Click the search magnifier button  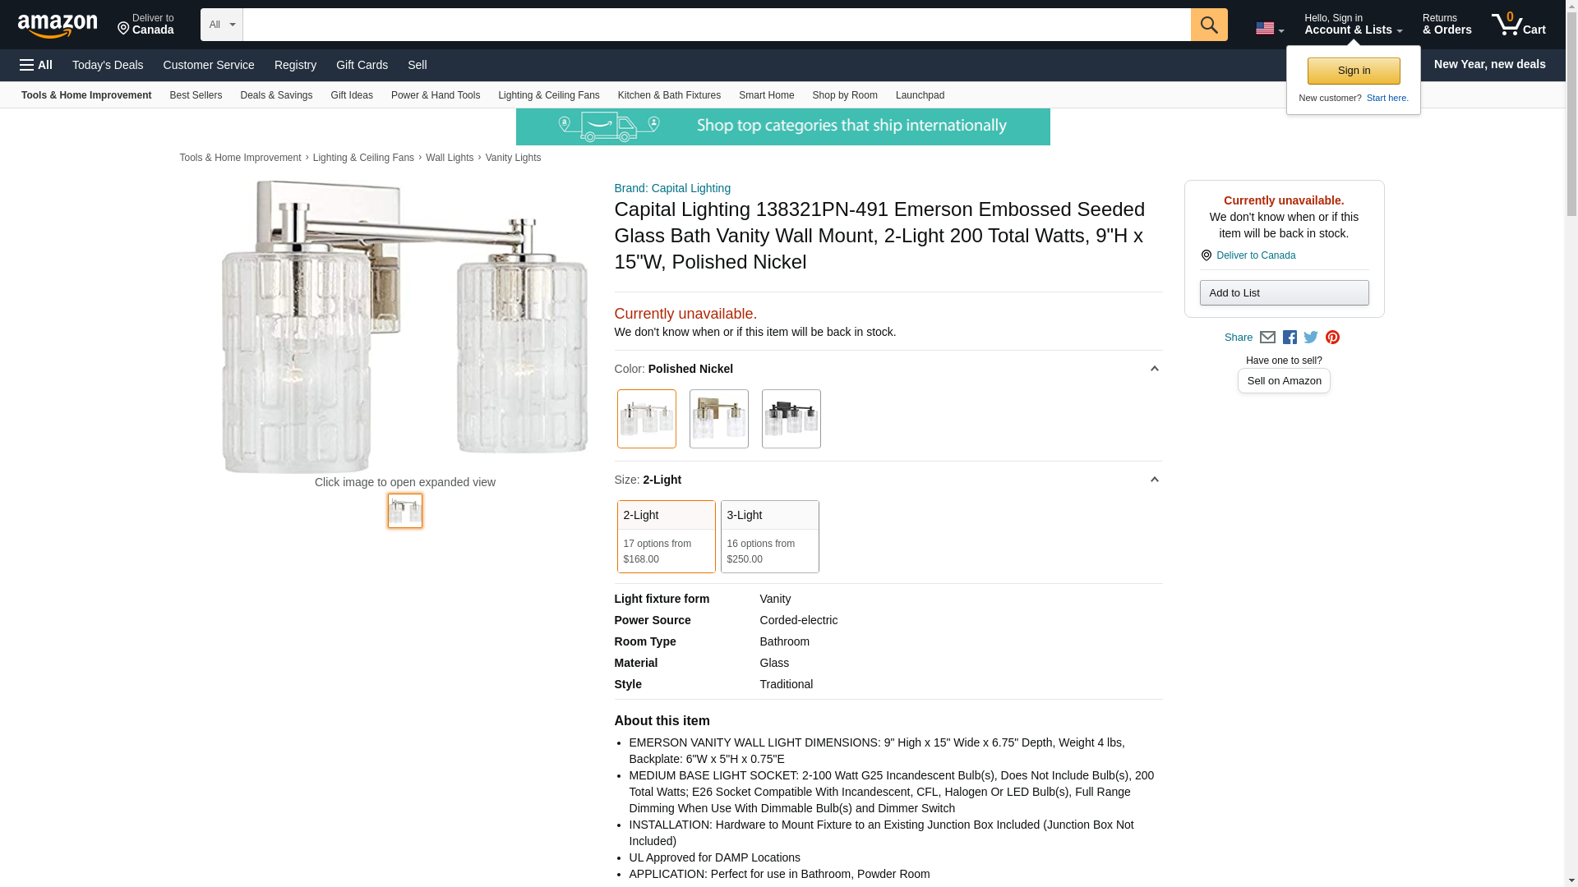pyautogui.click(x=1208, y=25)
